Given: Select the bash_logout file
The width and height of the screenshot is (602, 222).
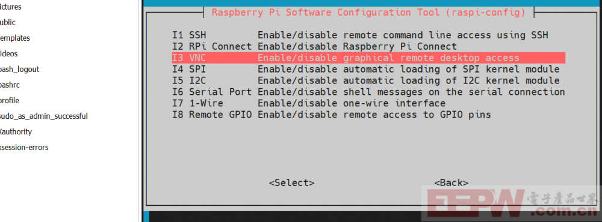Looking at the screenshot, I should [x=19, y=70].
